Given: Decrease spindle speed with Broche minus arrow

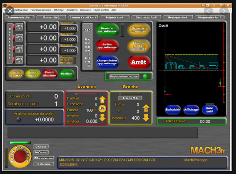Looking at the screenshot, I should 146,117.
